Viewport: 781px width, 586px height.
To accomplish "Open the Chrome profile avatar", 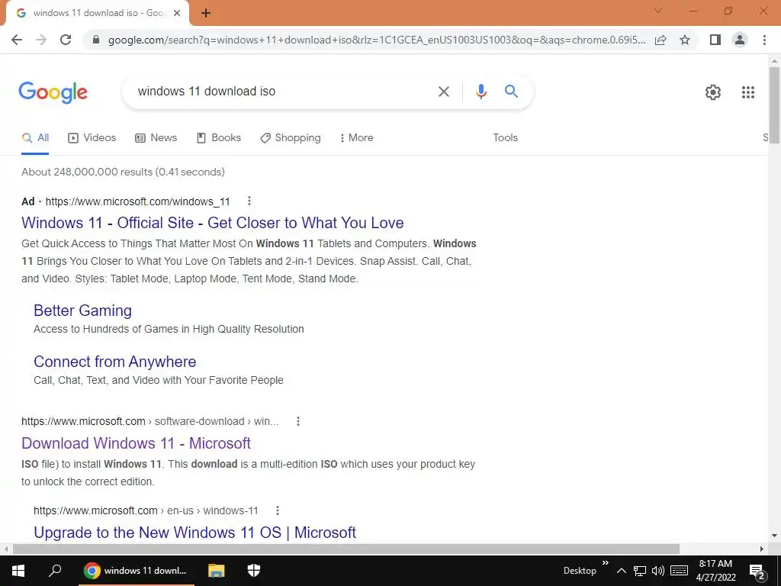I will pos(740,40).
